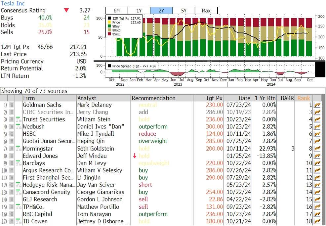The height and width of the screenshot is (226, 326).
Task: Open the note icon for HSBC row
Action: pyautogui.click(x=12, y=134)
